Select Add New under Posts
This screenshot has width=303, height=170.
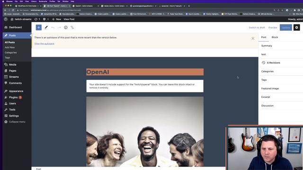click(9, 47)
